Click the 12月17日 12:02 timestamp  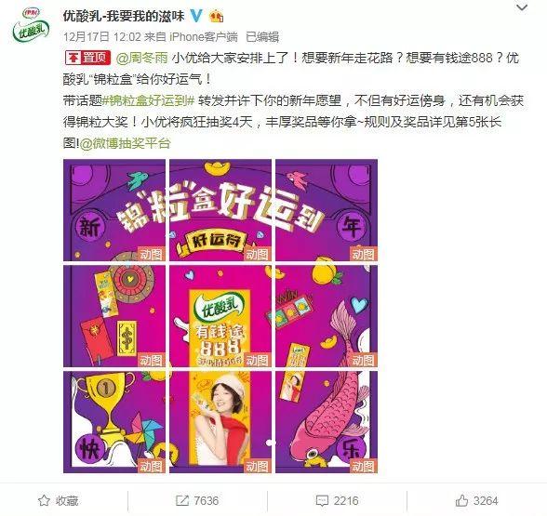point(102,36)
